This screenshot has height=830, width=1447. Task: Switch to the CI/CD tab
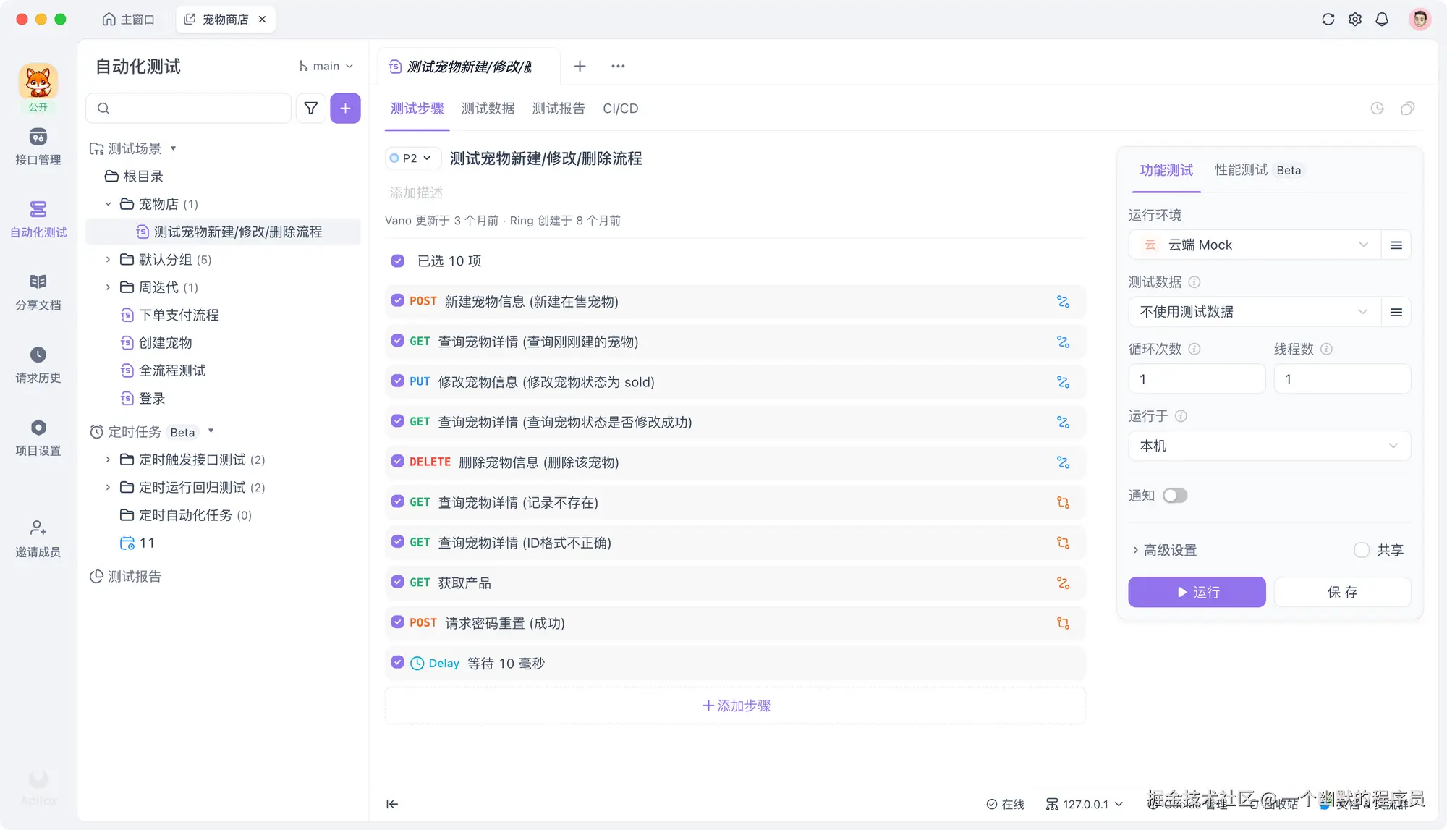tap(620, 109)
